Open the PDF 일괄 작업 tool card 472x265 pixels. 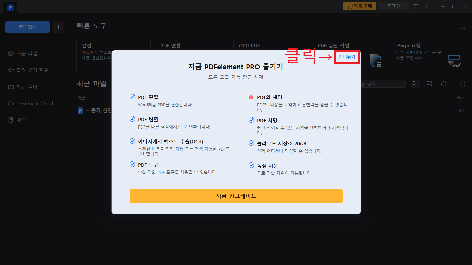(x=349, y=55)
